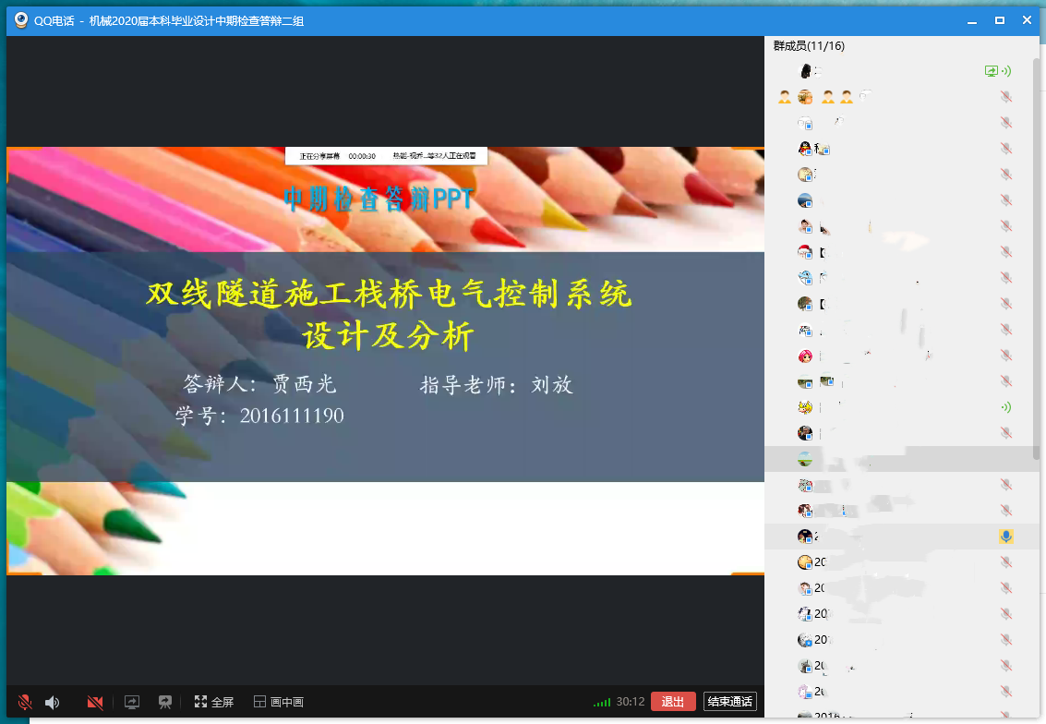Click the presentation demo icon beside share screen
The width and height of the screenshot is (1046, 724).
(x=165, y=702)
